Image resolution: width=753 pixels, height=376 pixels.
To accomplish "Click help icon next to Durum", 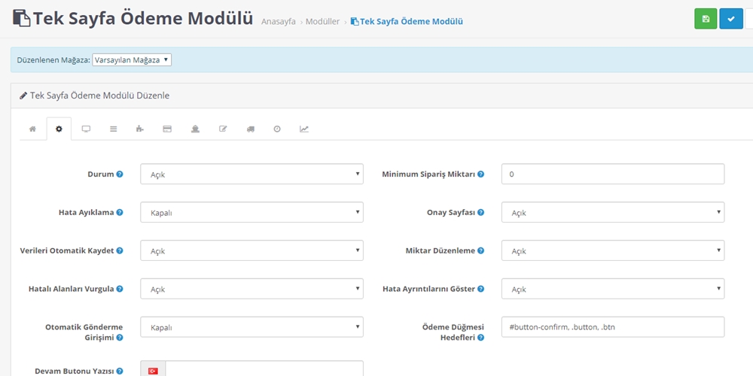I will point(120,174).
